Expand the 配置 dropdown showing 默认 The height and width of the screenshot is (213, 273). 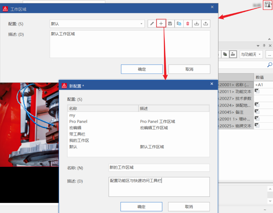point(142,24)
